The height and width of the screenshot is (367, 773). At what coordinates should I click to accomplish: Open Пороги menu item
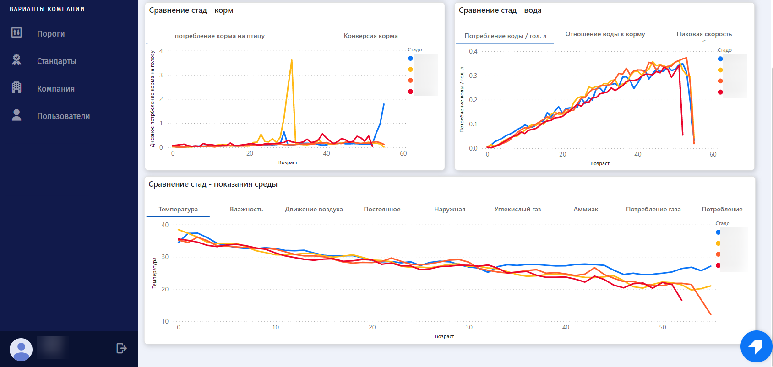tap(51, 34)
